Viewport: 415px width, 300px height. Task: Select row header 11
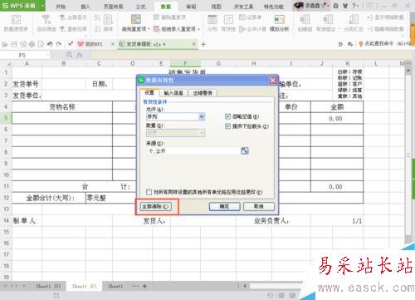[x=6, y=186]
